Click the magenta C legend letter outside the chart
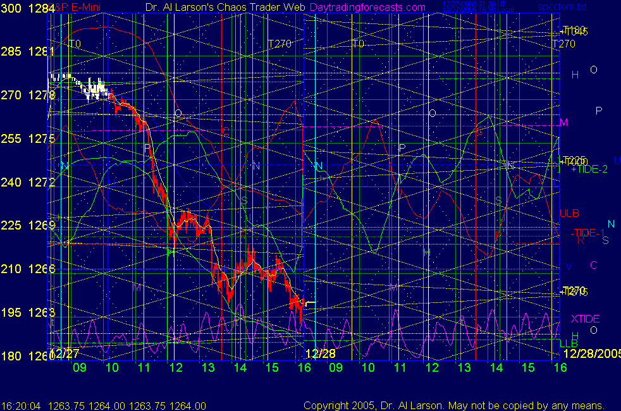Image resolution: width=621 pixels, height=411 pixels. [x=594, y=265]
